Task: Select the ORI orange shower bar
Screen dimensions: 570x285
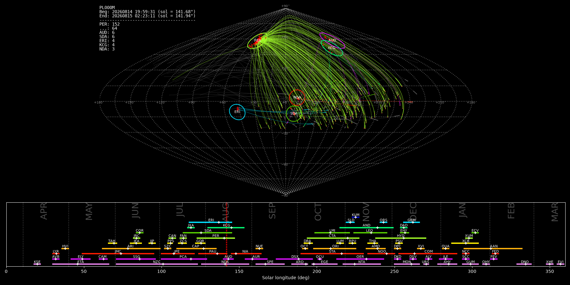Action: (x=334, y=249)
